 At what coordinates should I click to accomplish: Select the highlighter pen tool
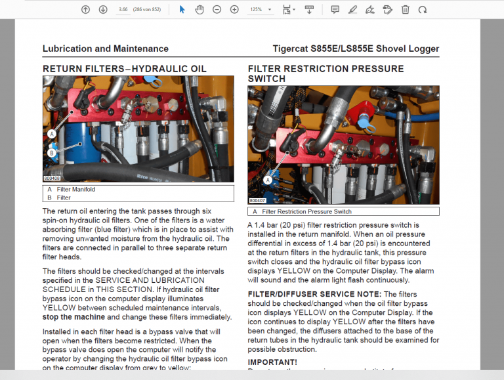(352, 10)
